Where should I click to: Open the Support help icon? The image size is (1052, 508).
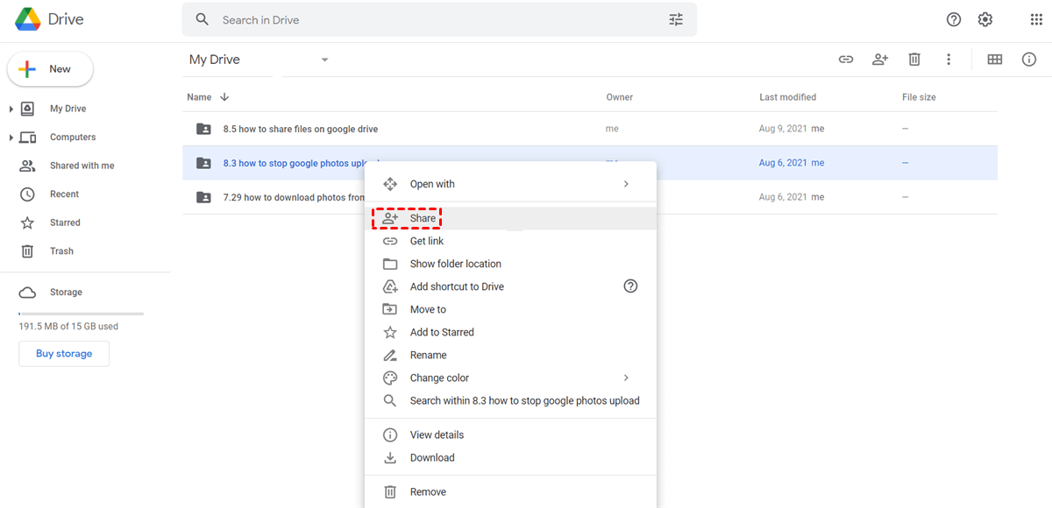tap(954, 19)
